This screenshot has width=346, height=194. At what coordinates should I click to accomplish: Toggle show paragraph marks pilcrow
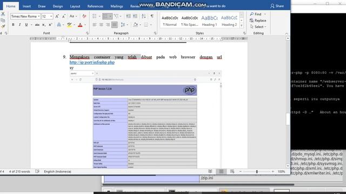point(152,16)
